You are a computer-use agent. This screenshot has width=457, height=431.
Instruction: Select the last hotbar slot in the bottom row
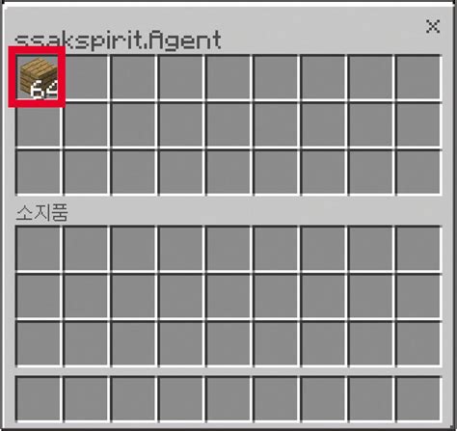click(417, 399)
